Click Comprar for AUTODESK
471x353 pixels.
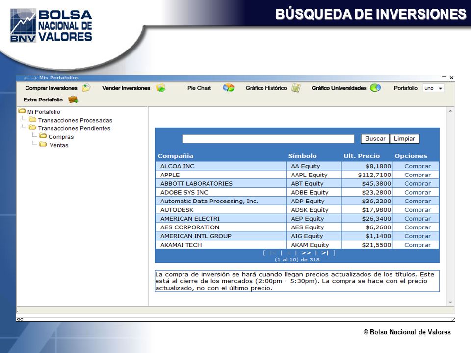(x=418, y=209)
